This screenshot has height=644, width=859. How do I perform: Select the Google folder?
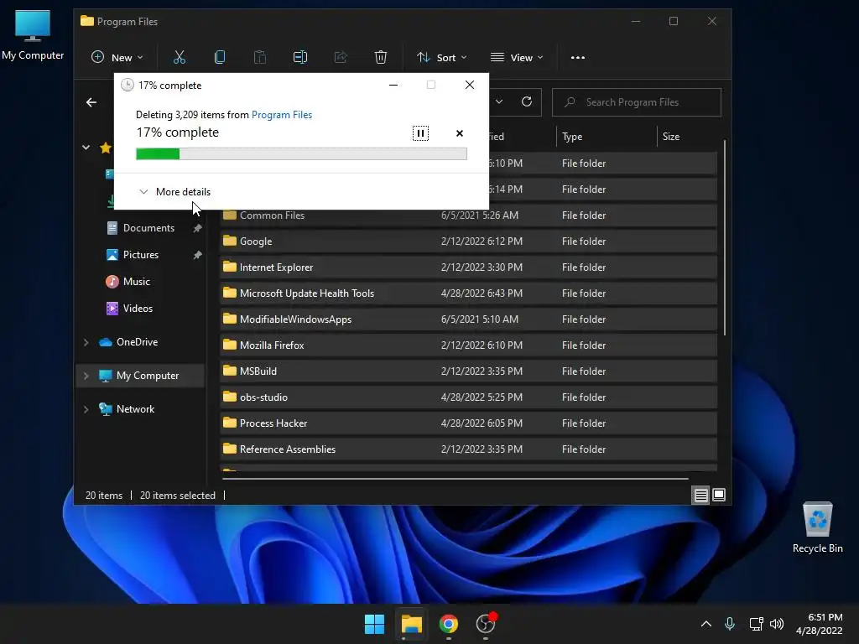click(x=468, y=241)
